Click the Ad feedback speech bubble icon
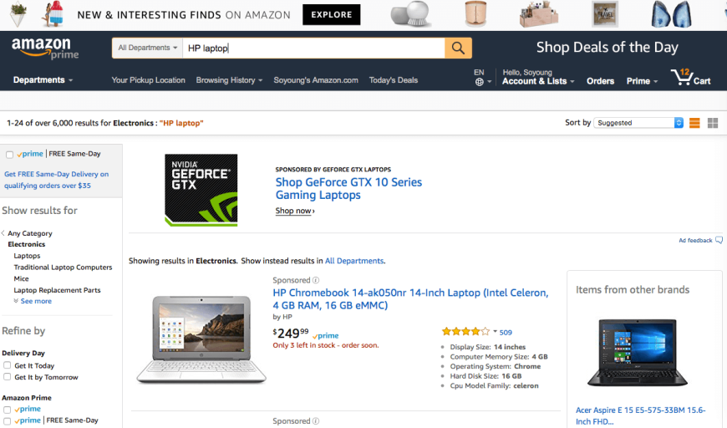 (x=719, y=240)
